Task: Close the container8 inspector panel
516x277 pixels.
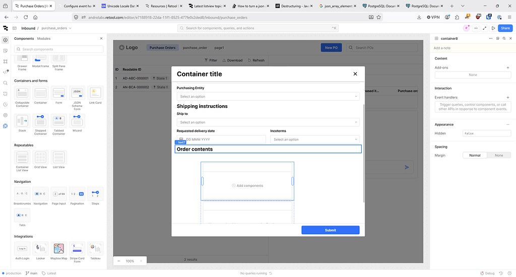Action: point(511,38)
